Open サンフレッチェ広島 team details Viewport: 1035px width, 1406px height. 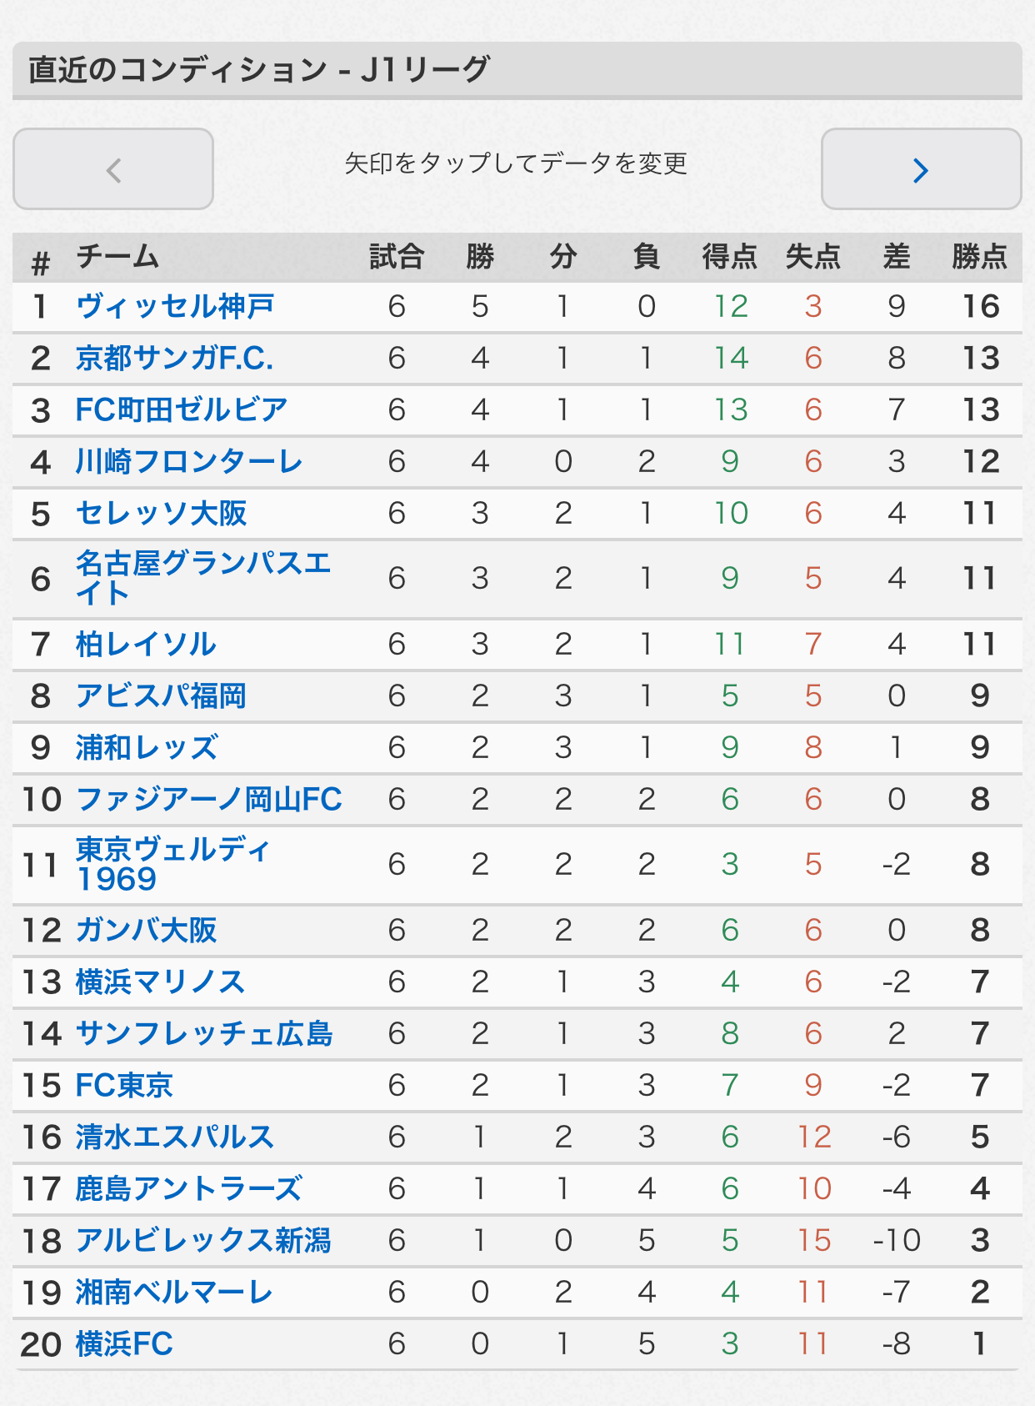[x=204, y=1034]
